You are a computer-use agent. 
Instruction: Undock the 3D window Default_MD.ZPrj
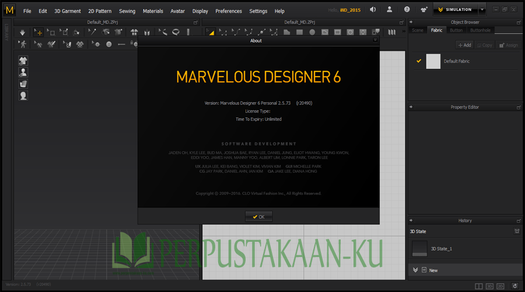click(195, 22)
